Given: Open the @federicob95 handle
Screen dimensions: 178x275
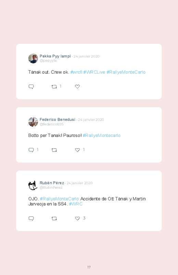Looking at the screenshot, I should click(x=52, y=124).
